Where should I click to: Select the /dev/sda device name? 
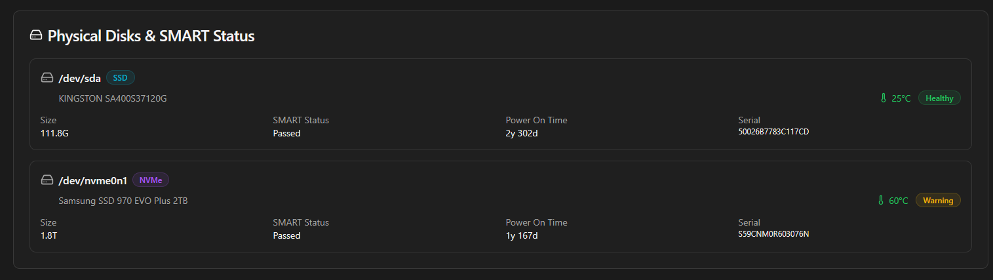pyautogui.click(x=79, y=79)
